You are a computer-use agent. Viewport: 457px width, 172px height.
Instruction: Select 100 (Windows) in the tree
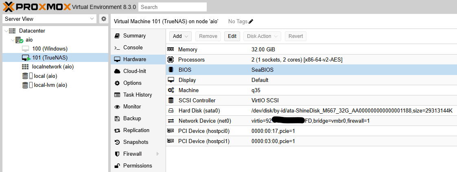pyautogui.click(x=50, y=49)
